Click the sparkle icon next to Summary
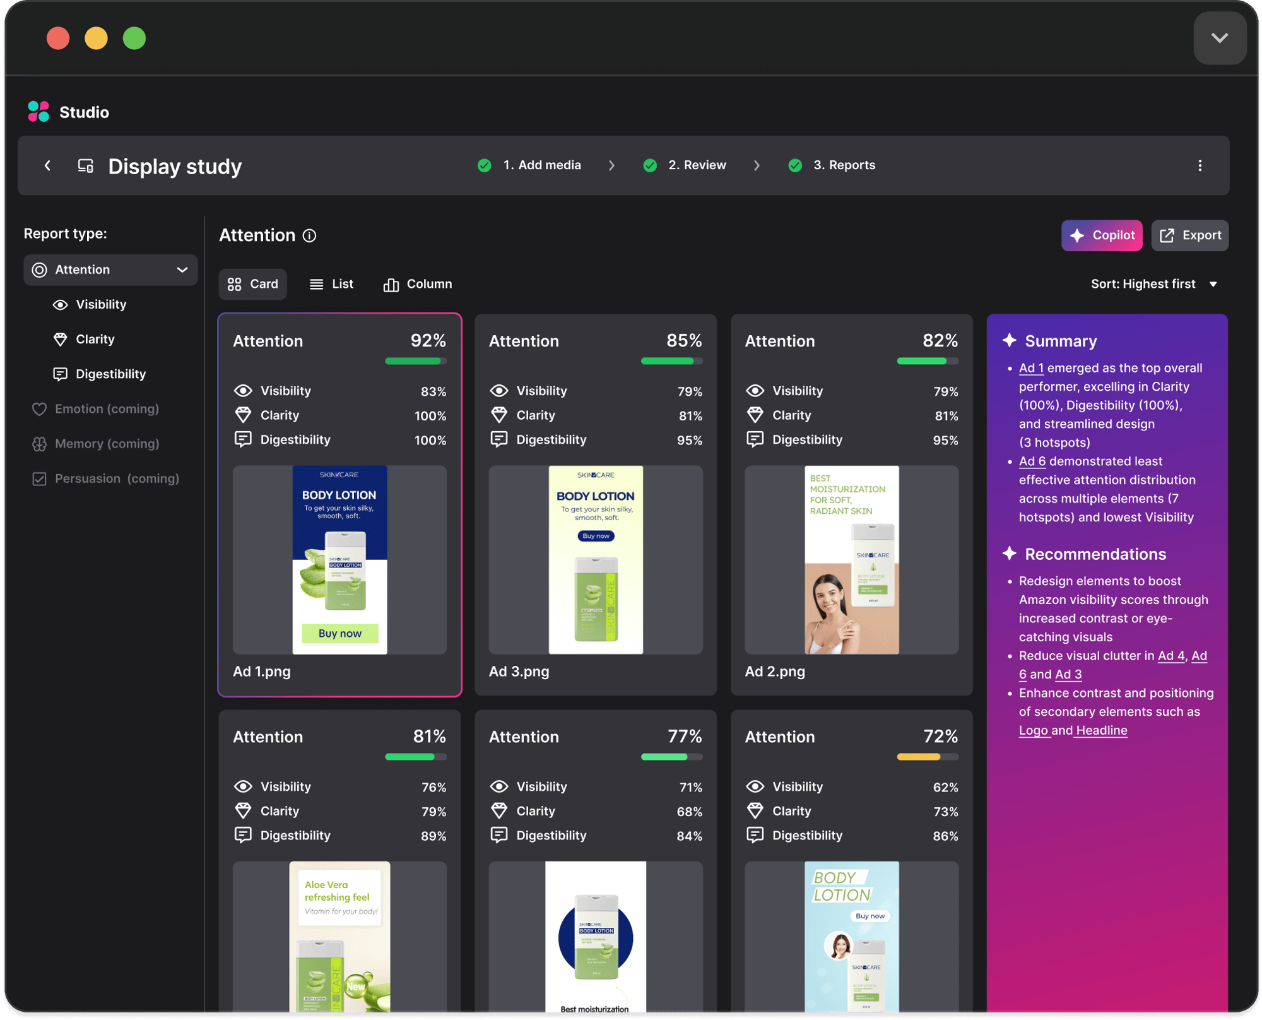This screenshot has height=1020, width=1262. [x=1009, y=340]
